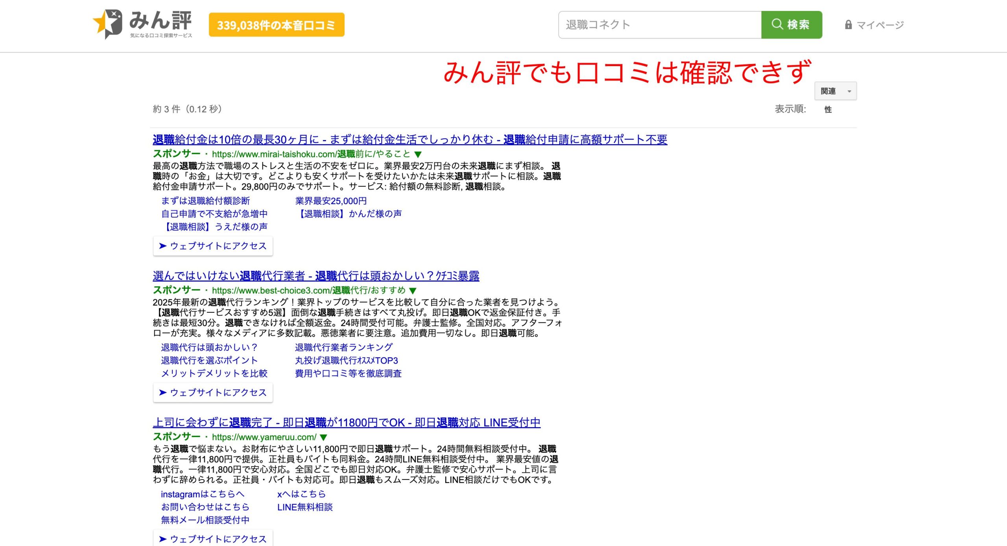The image size is (1007, 546).
Task: Open the まずは退職給付額診断 sitelink
Action: pyautogui.click(x=205, y=201)
